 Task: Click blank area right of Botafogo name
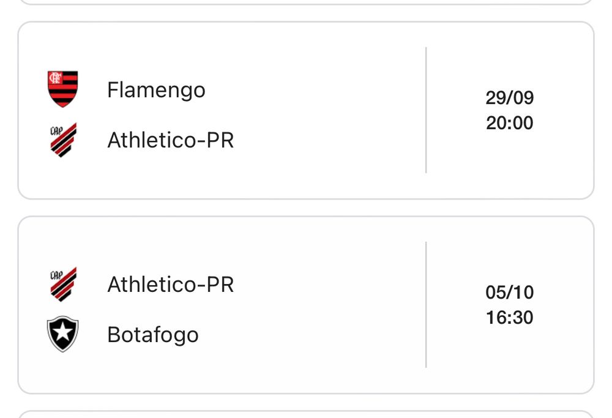click(x=312, y=335)
